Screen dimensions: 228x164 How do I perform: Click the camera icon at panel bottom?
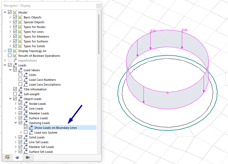(x=27, y=157)
